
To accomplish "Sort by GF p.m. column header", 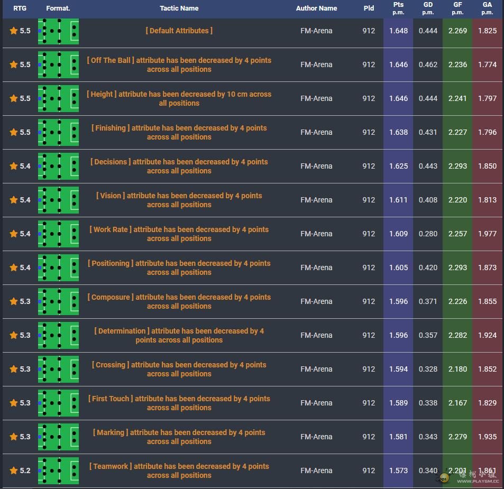I will 457,8.
